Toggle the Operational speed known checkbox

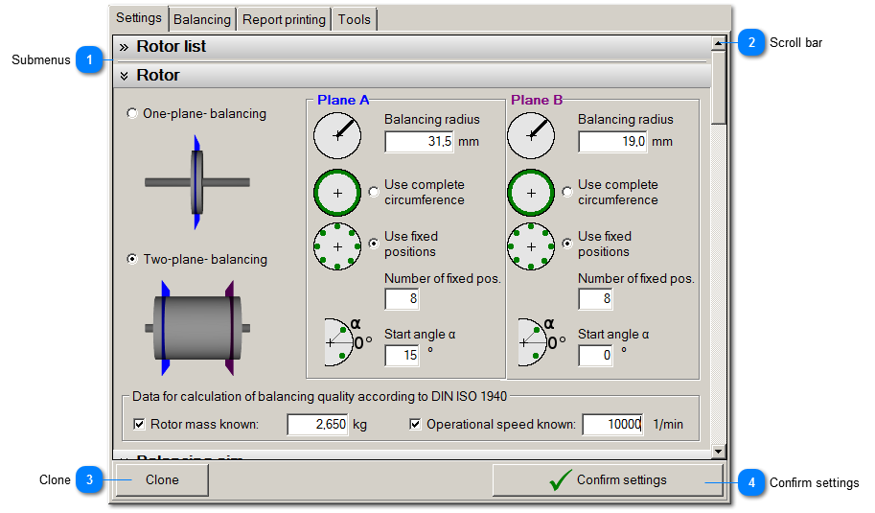(x=416, y=424)
